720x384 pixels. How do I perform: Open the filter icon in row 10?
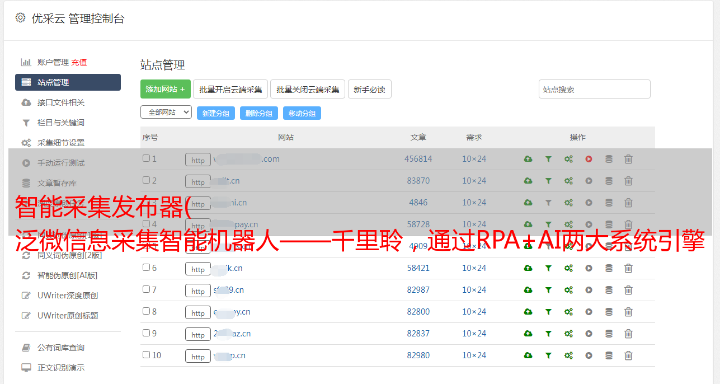548,355
